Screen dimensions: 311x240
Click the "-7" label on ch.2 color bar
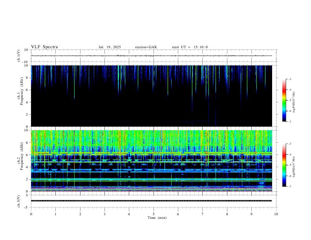(290, 187)
